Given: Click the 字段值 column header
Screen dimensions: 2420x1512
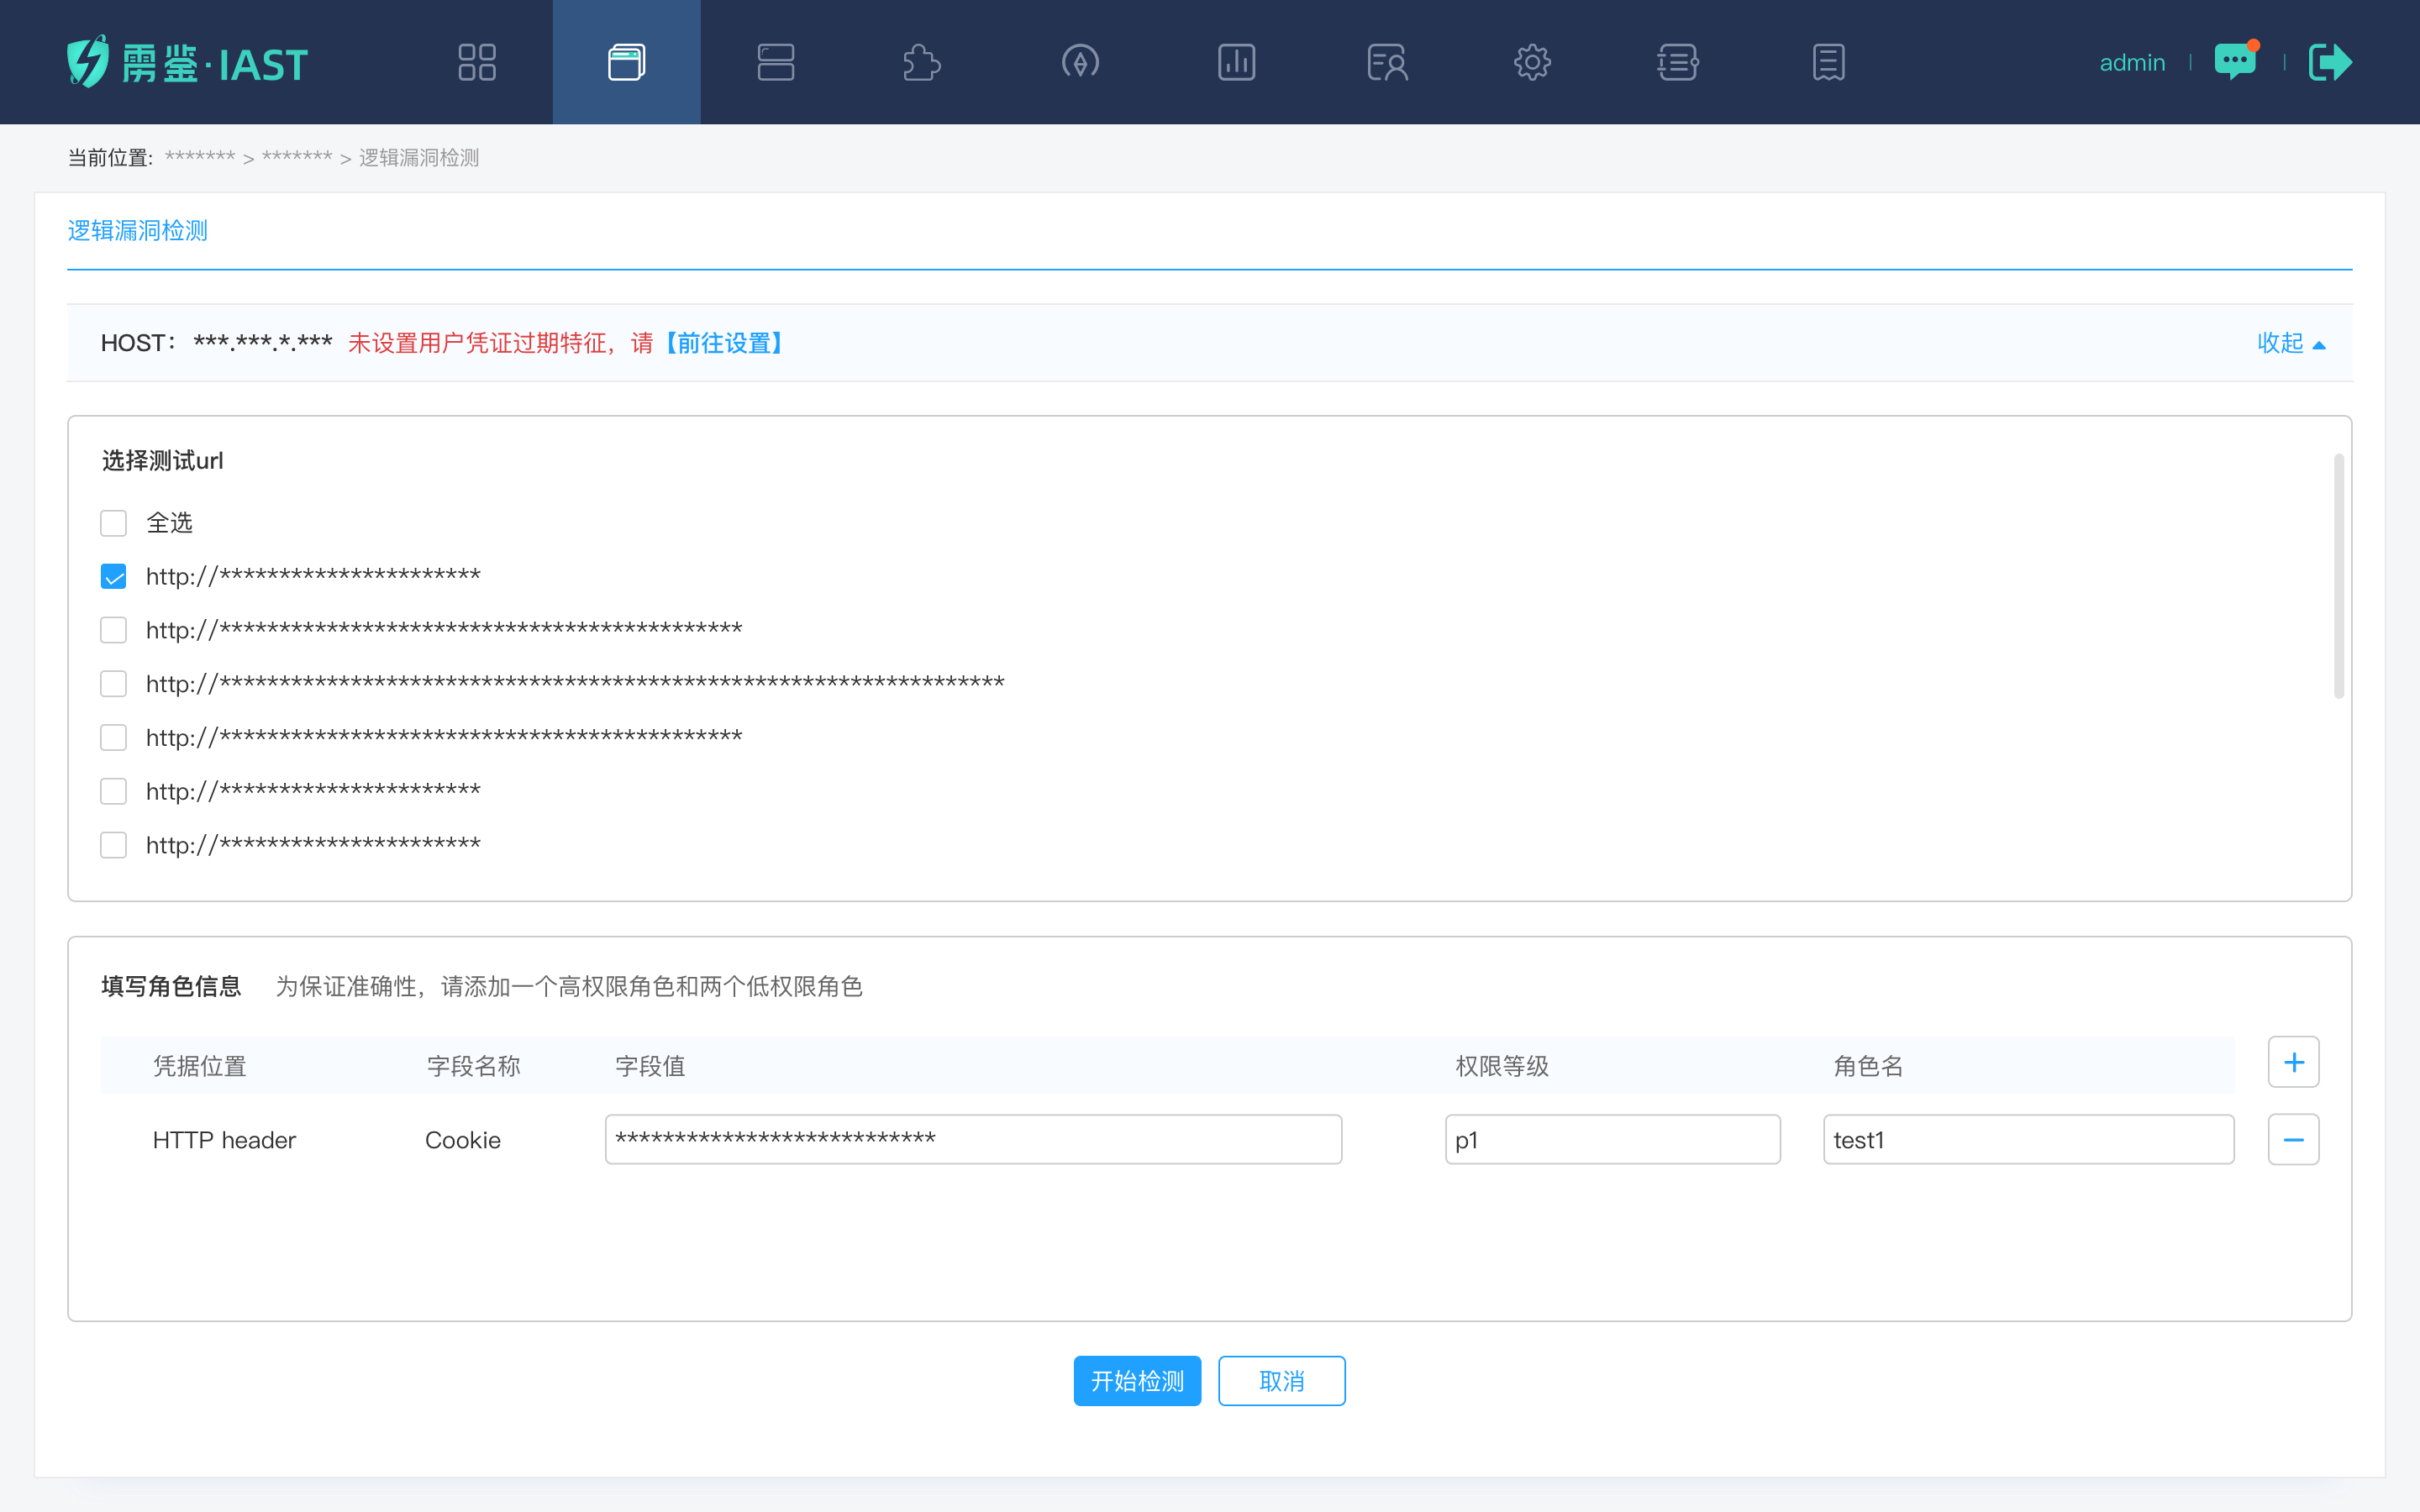Looking at the screenshot, I should pyautogui.click(x=650, y=1066).
